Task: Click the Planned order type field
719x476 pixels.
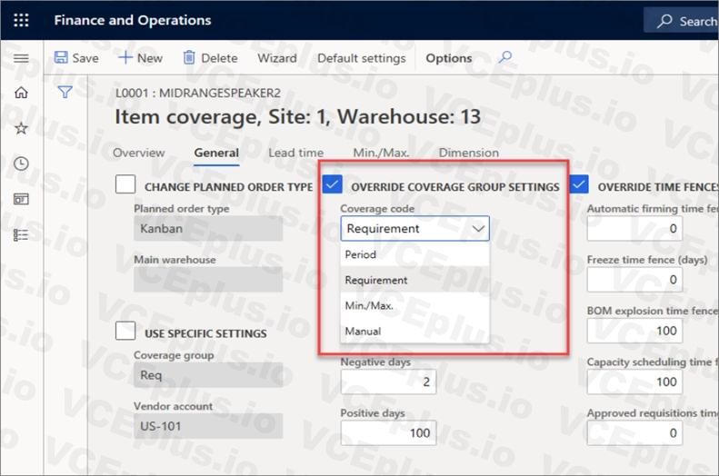Action: 208,228
